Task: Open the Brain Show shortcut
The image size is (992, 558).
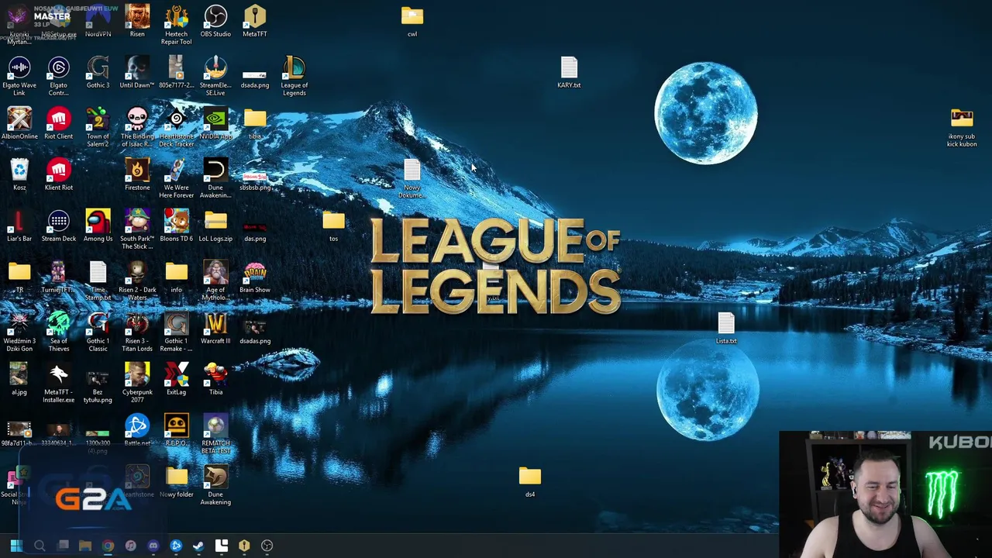Action: 255,277
